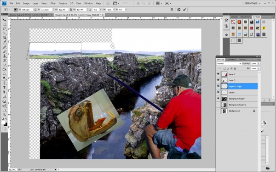Select the Clone Stamp tool
The height and width of the screenshot is (172, 276).
click(4, 56)
